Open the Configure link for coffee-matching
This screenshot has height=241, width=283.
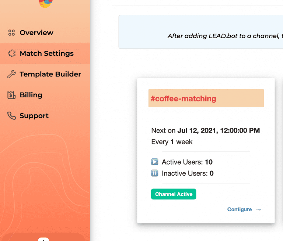coord(240,210)
